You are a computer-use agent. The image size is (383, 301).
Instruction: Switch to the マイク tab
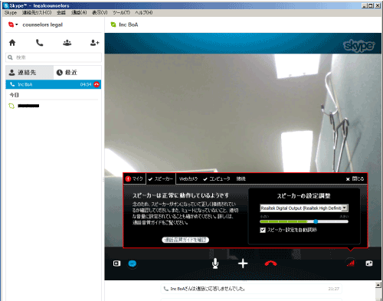[134, 178]
